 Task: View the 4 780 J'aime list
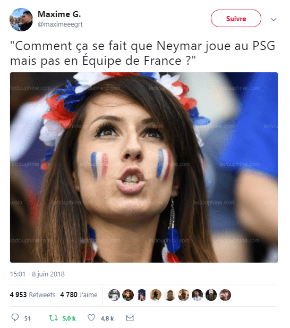coord(79,295)
